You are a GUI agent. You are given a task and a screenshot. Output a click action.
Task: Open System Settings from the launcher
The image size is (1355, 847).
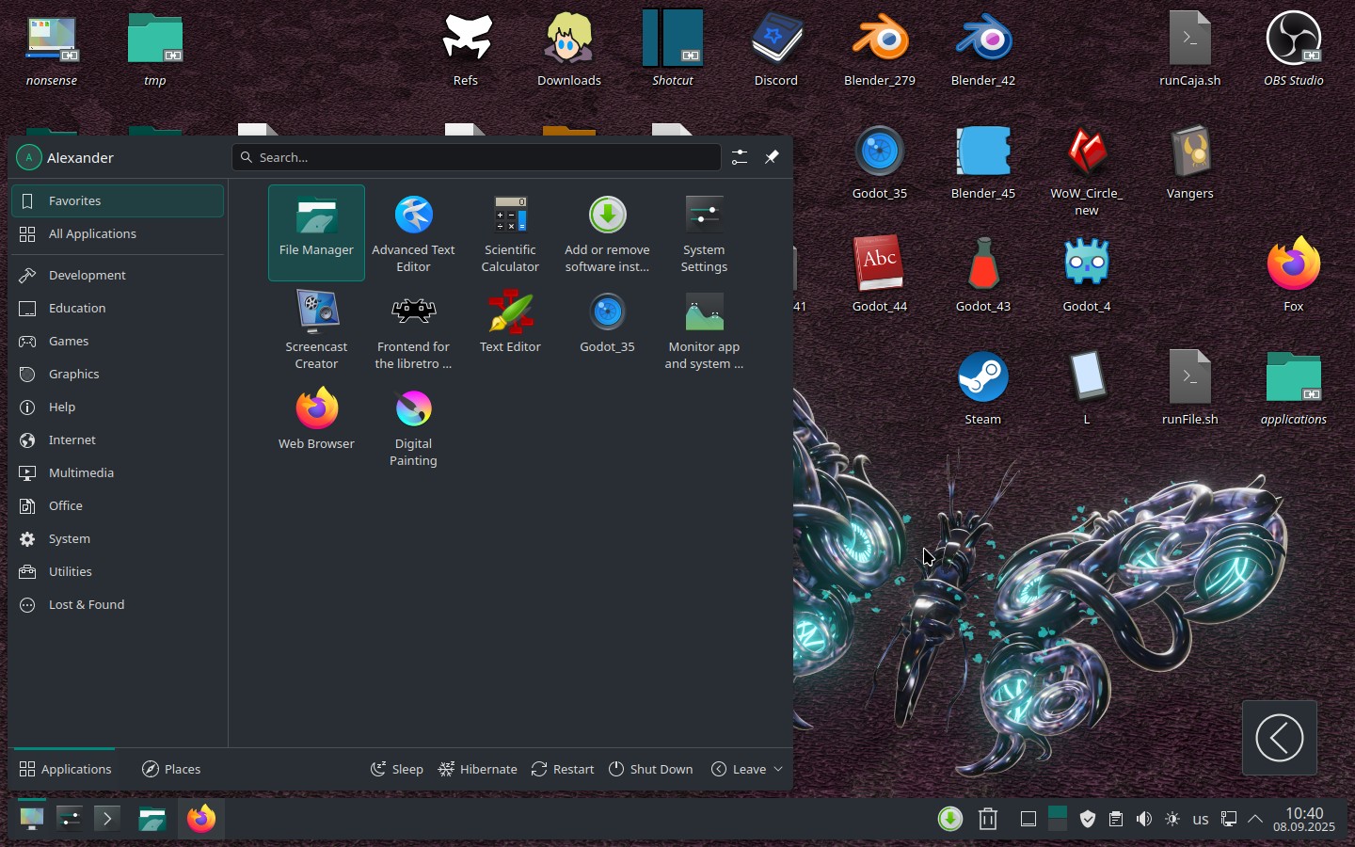tap(704, 232)
